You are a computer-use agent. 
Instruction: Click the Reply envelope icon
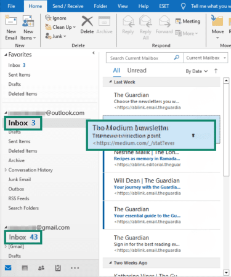[x=128, y=21]
